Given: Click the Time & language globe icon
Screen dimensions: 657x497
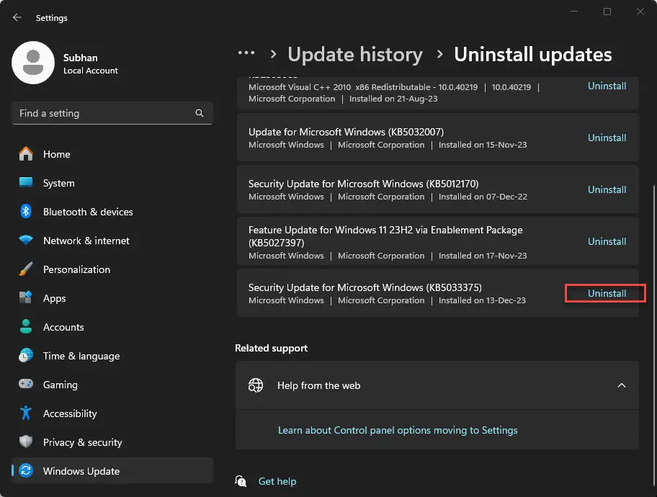Looking at the screenshot, I should 26,356.
